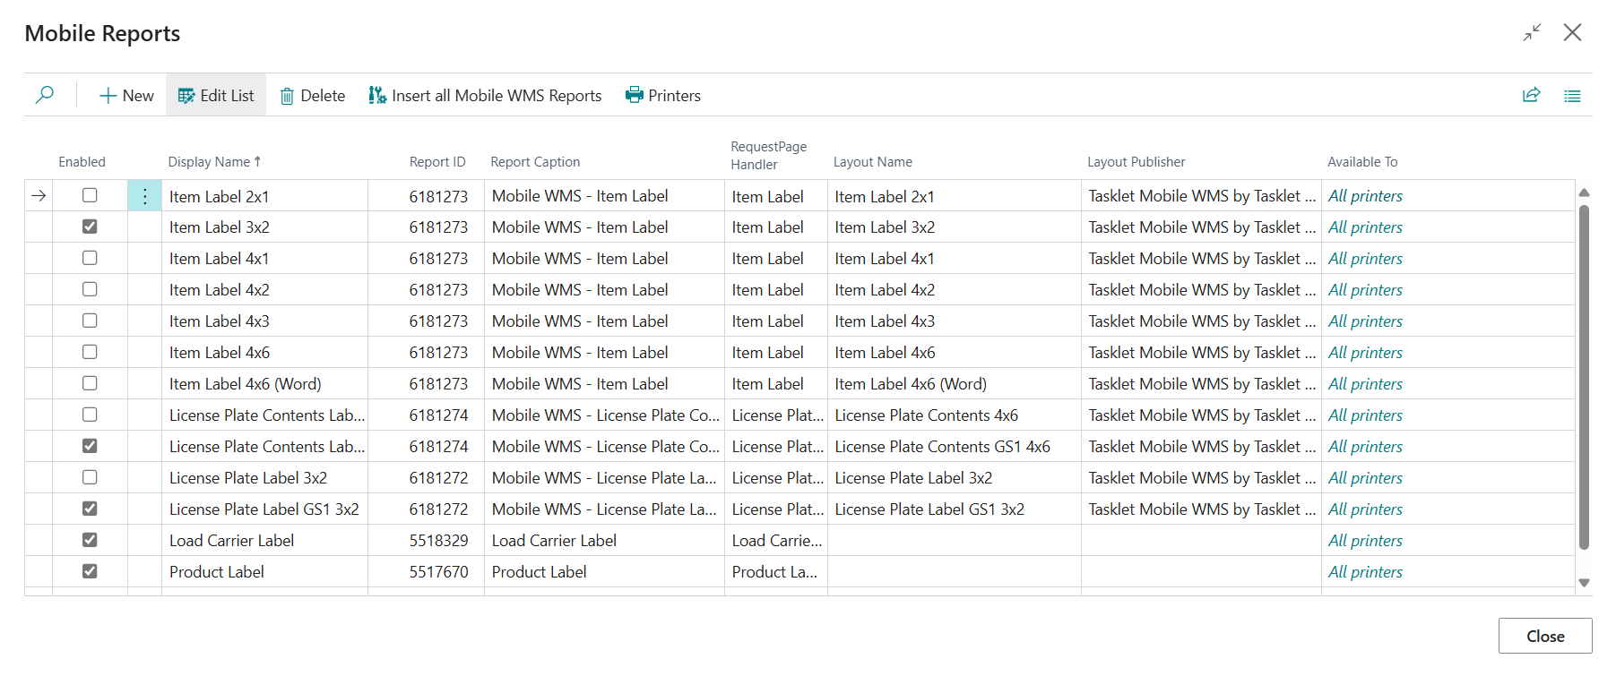Select the License Plate Label 3x2 display name

(264, 478)
